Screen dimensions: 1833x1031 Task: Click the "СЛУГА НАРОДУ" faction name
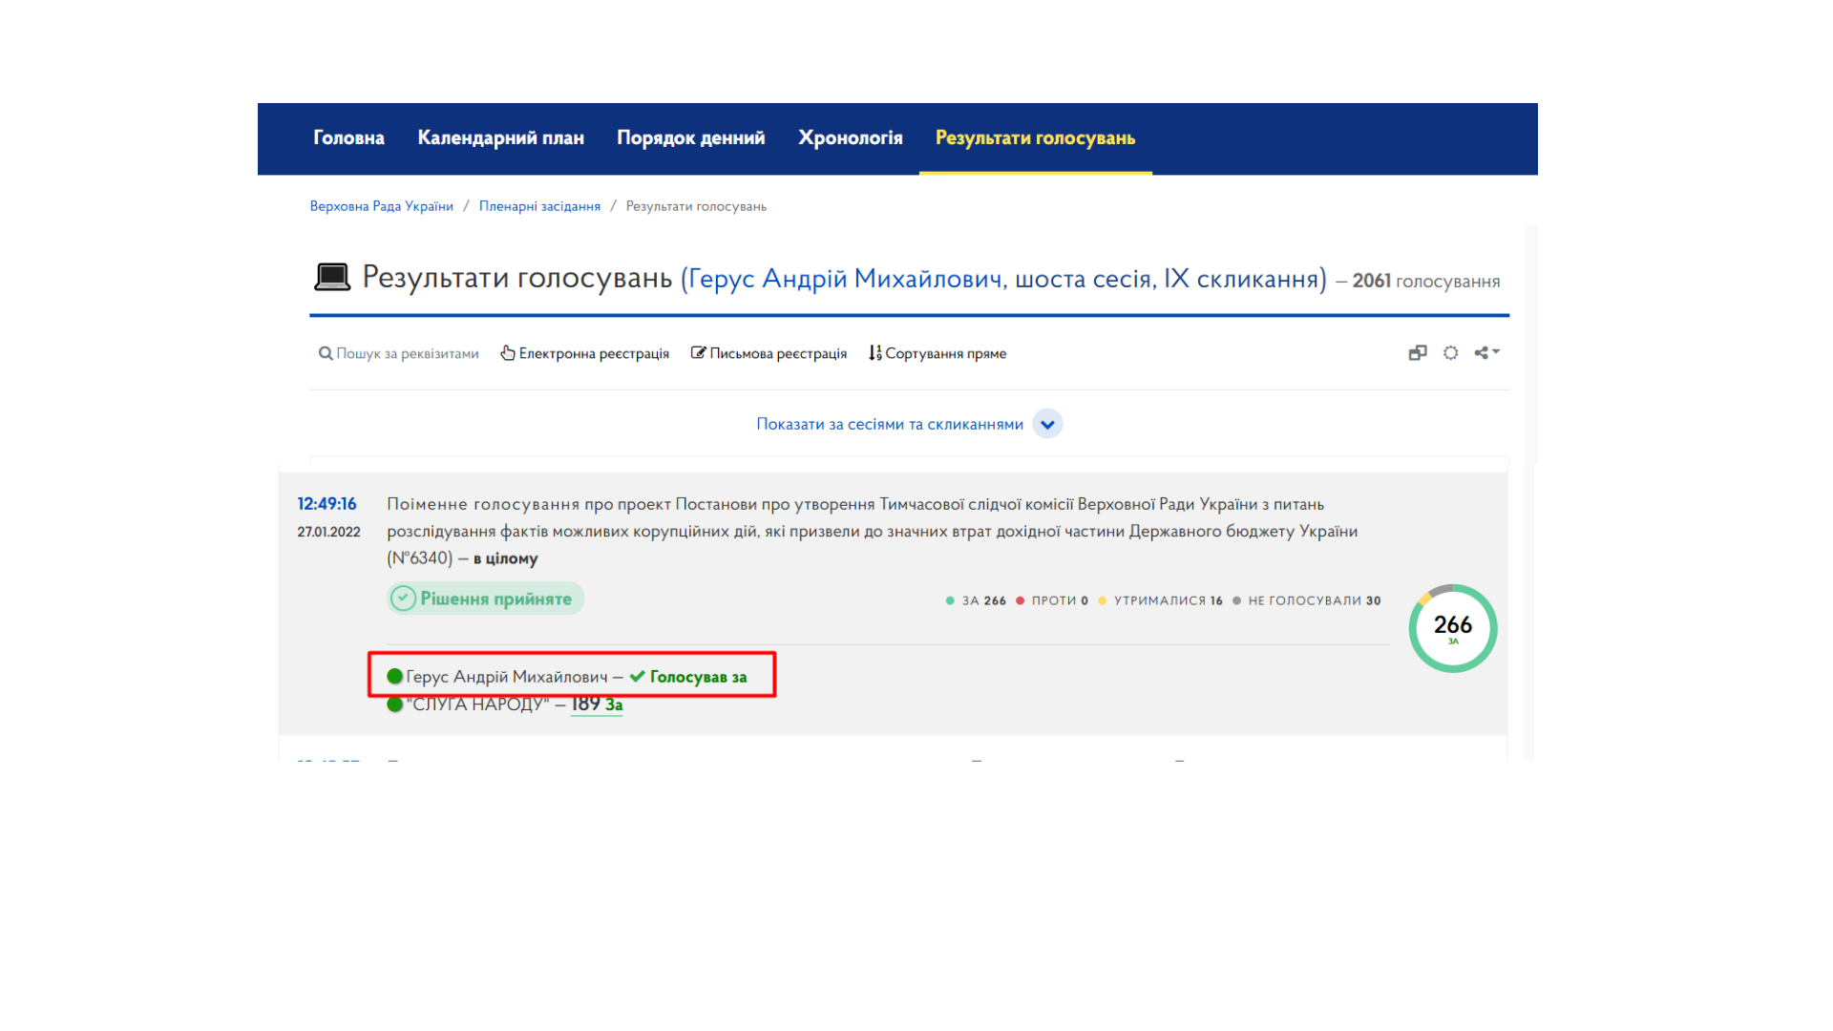point(477,705)
